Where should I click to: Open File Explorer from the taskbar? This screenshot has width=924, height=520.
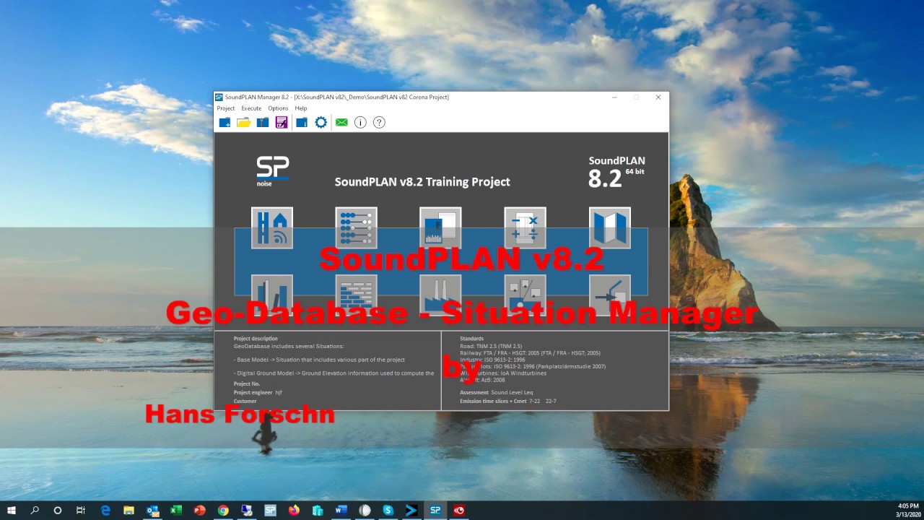[x=128, y=511]
